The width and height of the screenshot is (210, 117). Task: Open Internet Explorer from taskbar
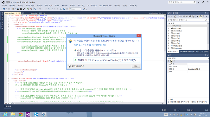point(5,114)
